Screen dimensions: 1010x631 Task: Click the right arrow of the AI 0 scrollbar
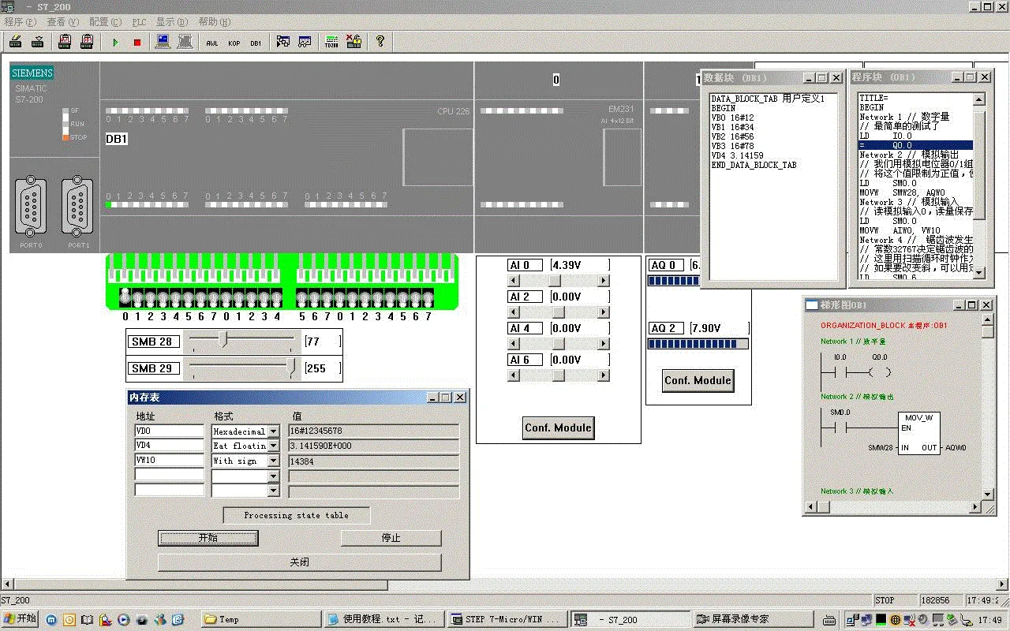coord(604,281)
